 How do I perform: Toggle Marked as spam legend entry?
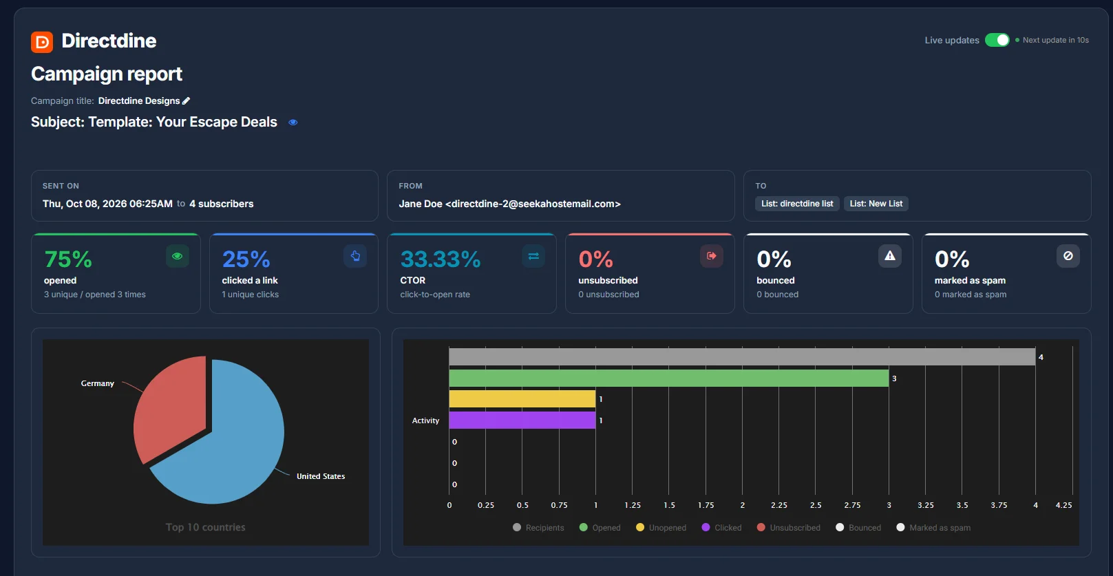933,528
